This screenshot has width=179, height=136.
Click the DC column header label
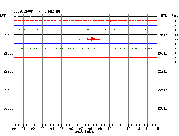[173, 15]
